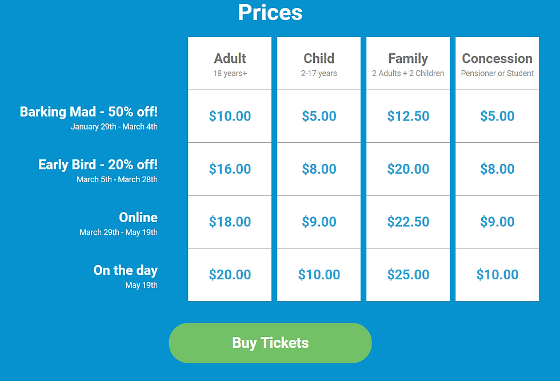The image size is (560, 381).
Task: Click the Family column header
Action: (x=408, y=59)
